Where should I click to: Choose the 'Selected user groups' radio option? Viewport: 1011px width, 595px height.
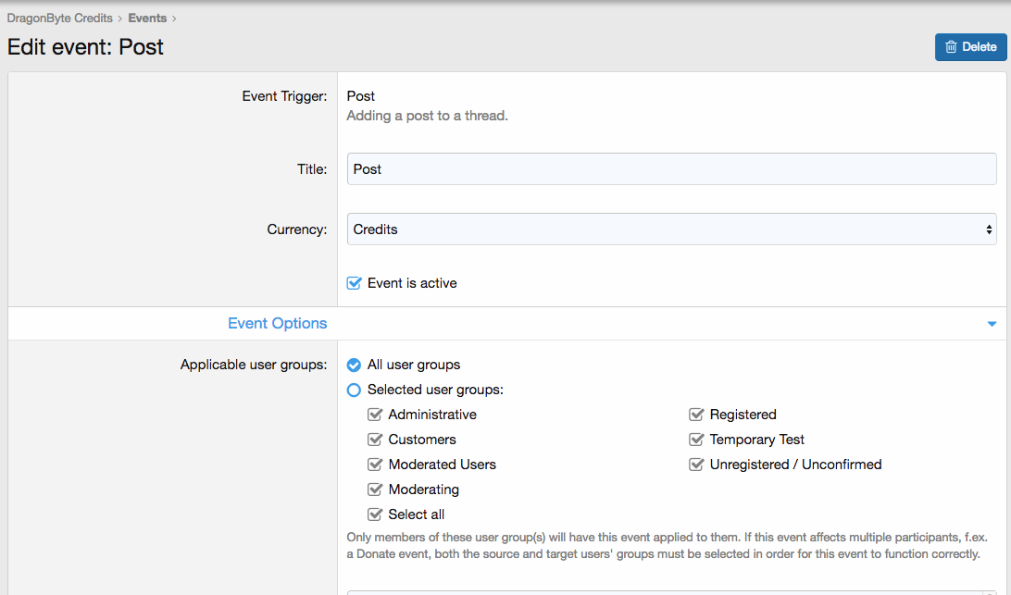pos(354,390)
